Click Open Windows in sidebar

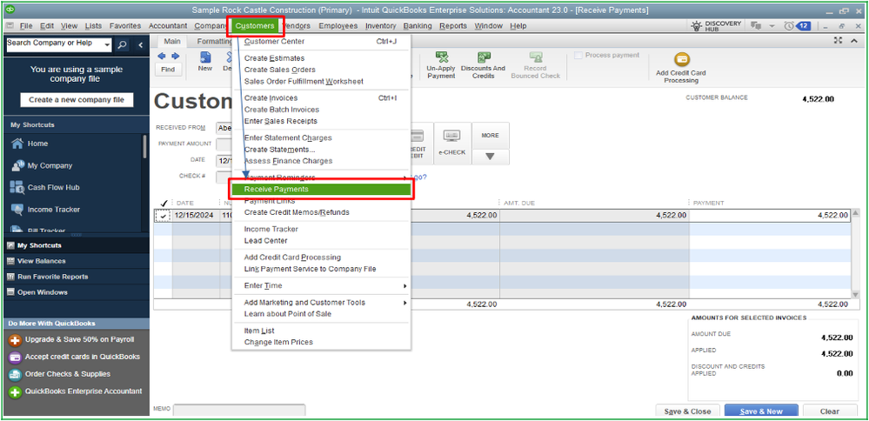click(x=42, y=292)
